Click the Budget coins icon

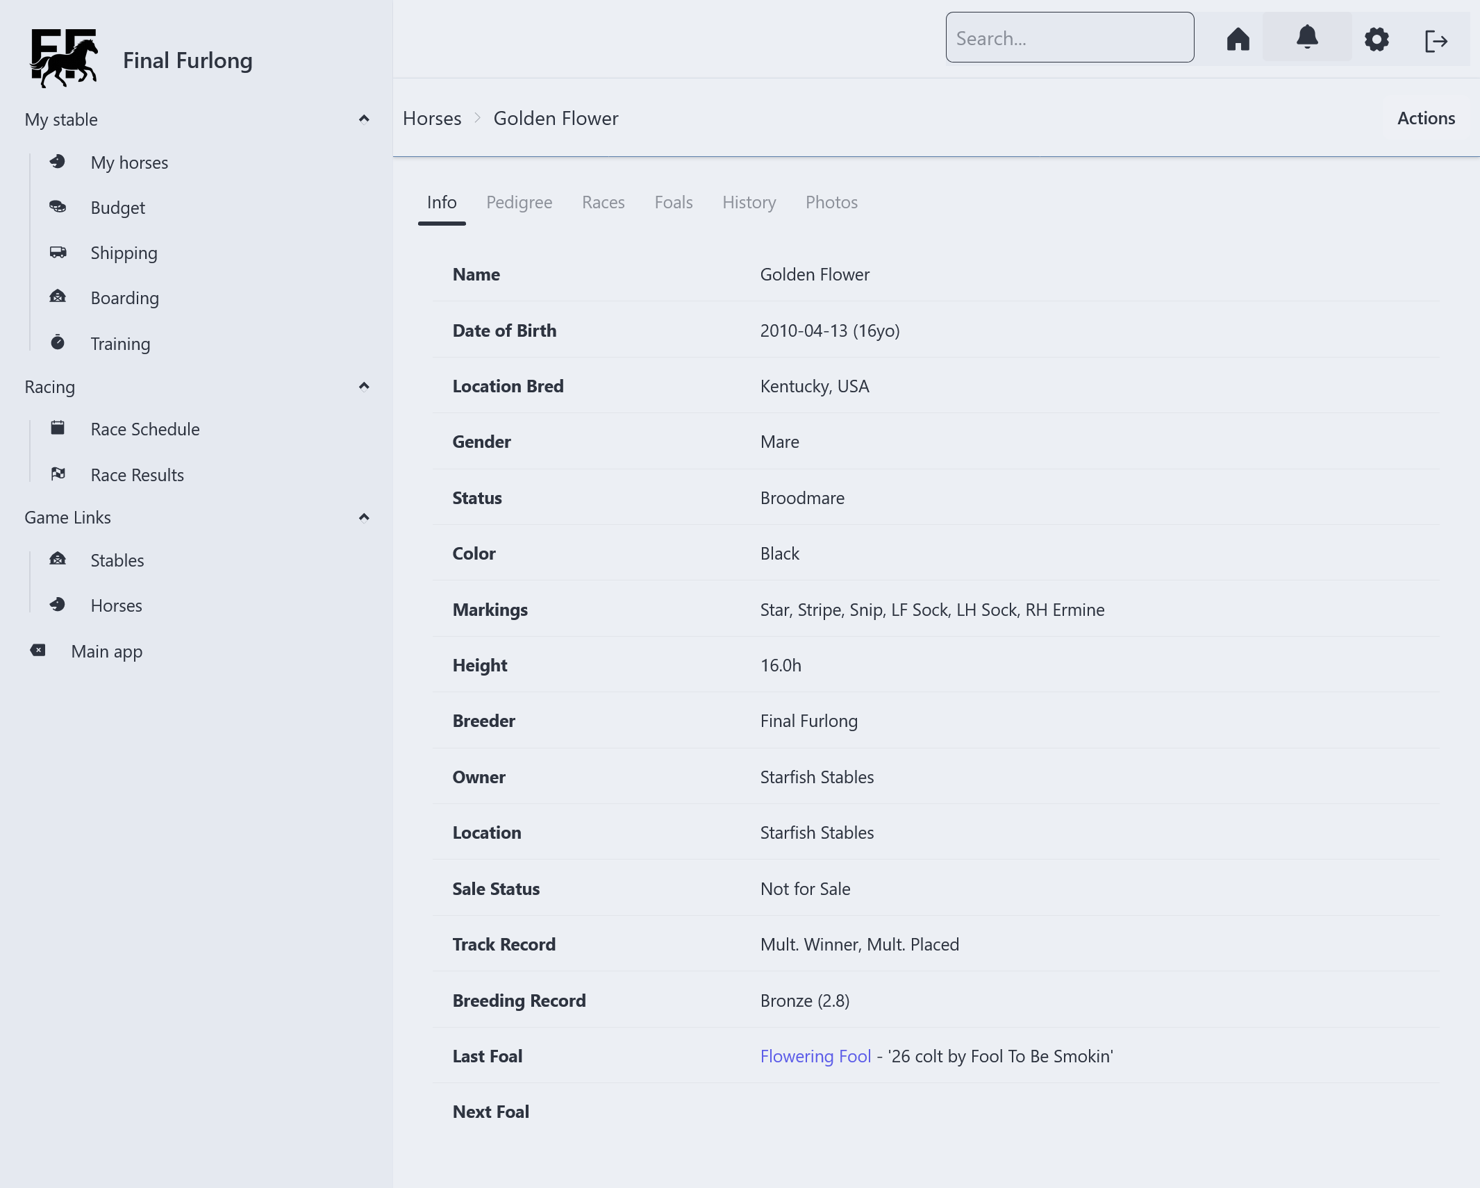click(58, 207)
